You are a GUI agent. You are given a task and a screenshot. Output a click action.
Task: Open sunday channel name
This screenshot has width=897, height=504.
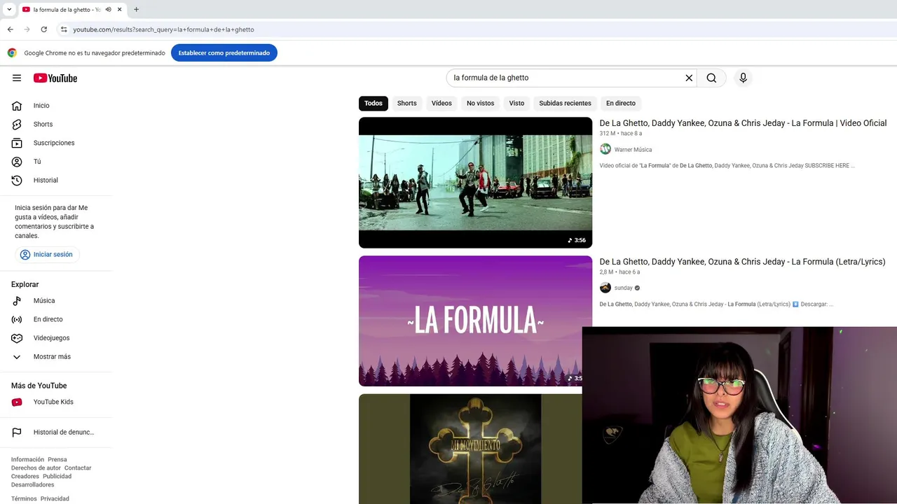[623, 288]
